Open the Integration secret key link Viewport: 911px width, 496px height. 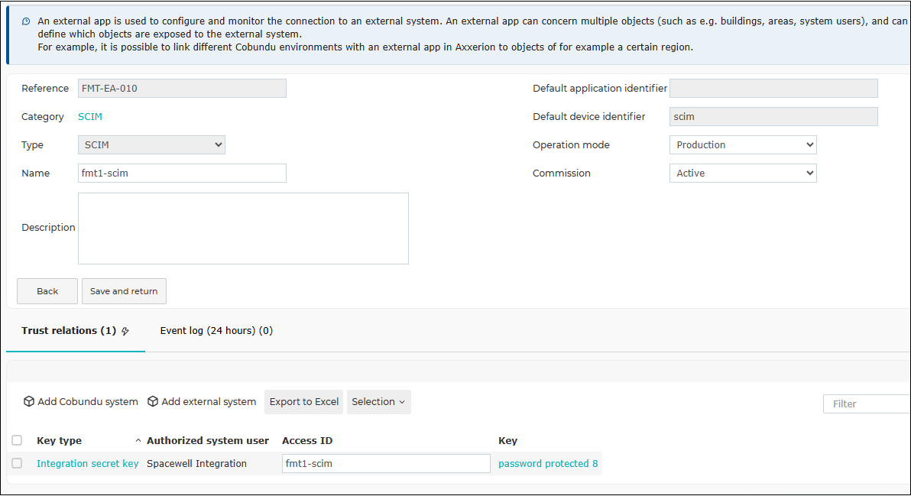(x=88, y=463)
